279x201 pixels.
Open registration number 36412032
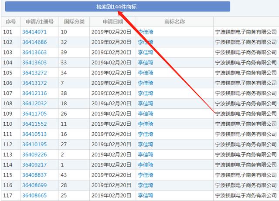click(x=34, y=104)
